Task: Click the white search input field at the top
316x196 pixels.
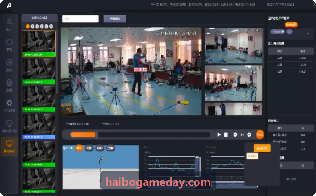Action: pos(80,19)
